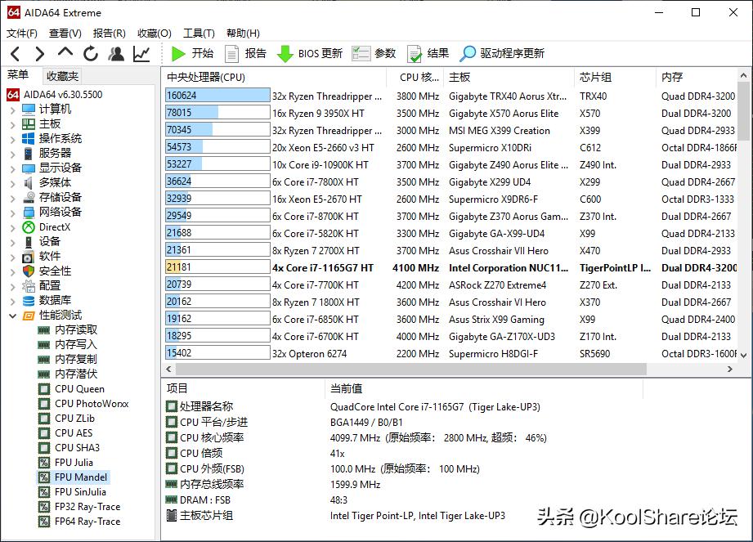Collapse the 性能测试 tree branch
The image size is (753, 542).
click(x=13, y=315)
